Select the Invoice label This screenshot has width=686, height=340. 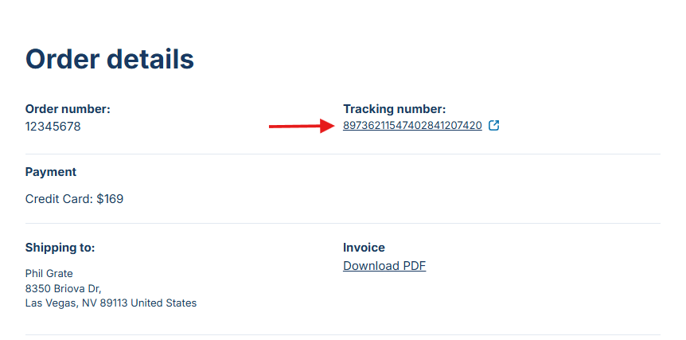(x=364, y=248)
